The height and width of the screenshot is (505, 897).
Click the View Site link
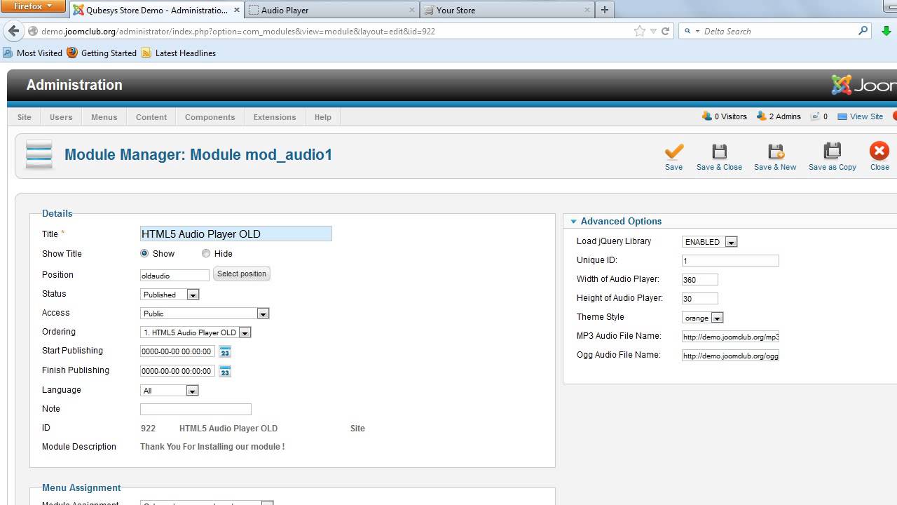pyautogui.click(x=866, y=116)
